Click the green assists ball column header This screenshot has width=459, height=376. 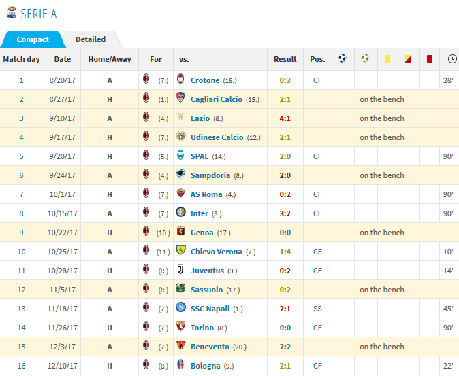365,58
